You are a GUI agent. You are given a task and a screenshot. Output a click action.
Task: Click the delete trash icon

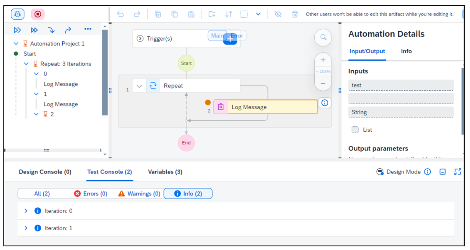[295, 14]
